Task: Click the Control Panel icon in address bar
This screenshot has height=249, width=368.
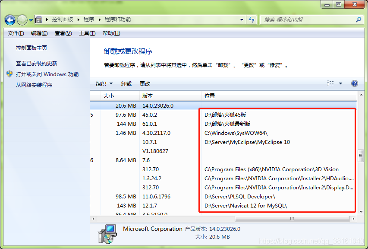Action: point(39,19)
